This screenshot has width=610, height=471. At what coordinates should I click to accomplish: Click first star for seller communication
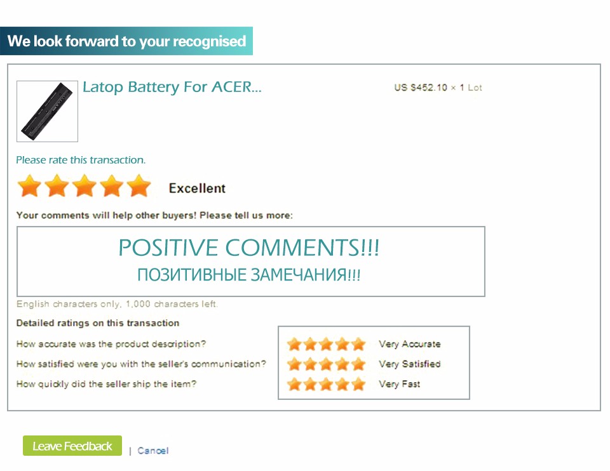[294, 364]
